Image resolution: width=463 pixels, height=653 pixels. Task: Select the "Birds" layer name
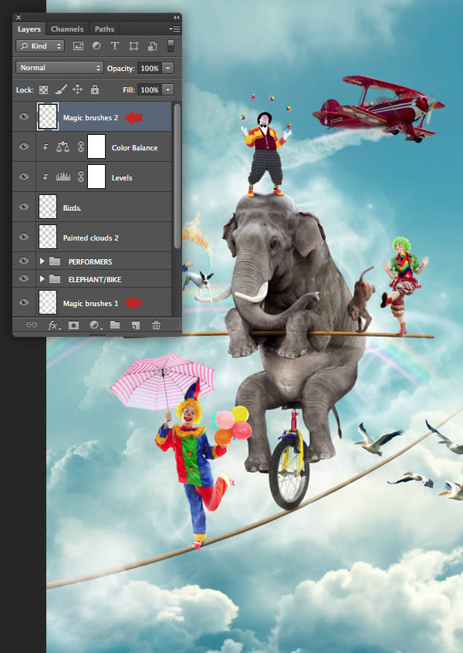click(x=72, y=207)
